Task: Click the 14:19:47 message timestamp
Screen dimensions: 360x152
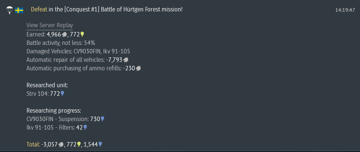Action: (x=345, y=10)
